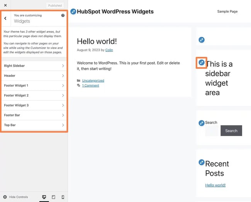Open the Uncategorized category link
251x202 pixels.
(93, 80)
